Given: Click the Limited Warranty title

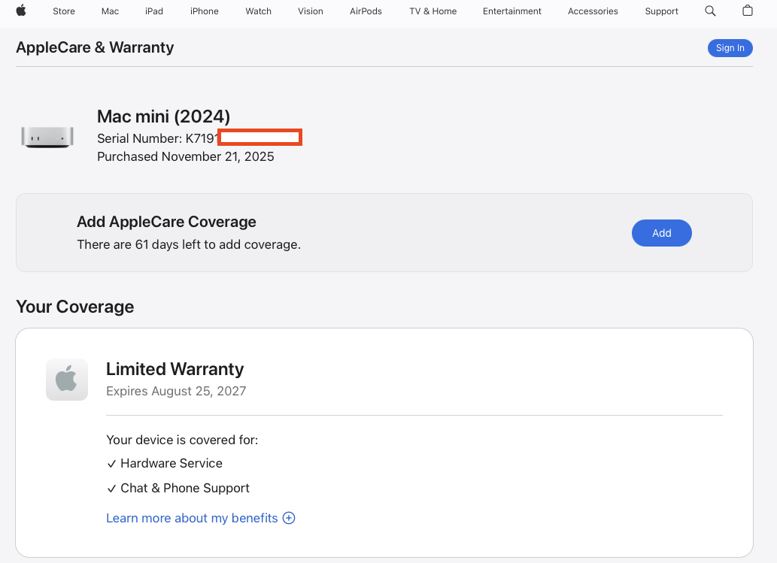Looking at the screenshot, I should (175, 369).
